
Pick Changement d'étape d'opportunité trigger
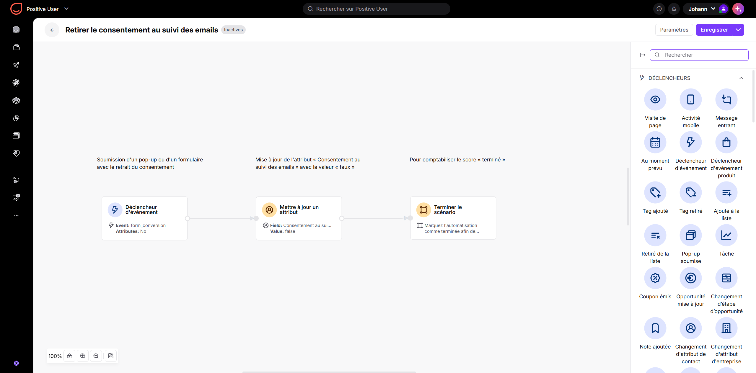[726, 278]
